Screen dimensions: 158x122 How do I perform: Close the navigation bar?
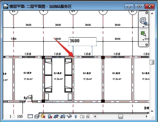pyautogui.click(x=147, y=13)
